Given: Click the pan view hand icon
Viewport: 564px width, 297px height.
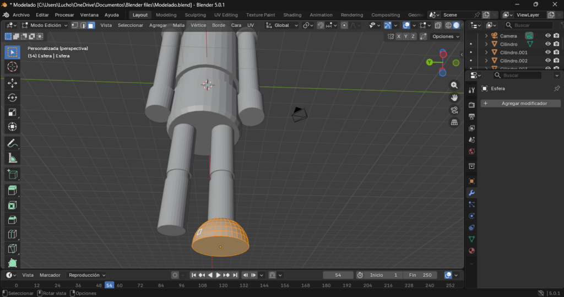Looking at the screenshot, I should click(x=454, y=98).
